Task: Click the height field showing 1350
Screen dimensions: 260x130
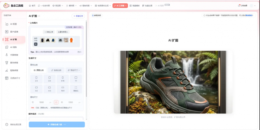Action: pos(70,102)
